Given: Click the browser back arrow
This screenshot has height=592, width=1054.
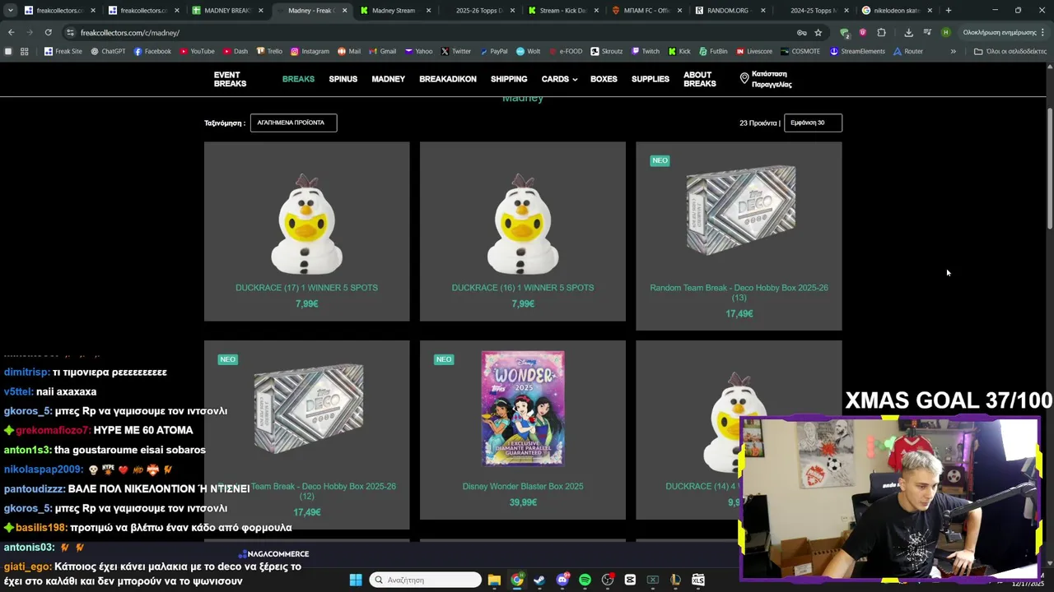Looking at the screenshot, I should click(11, 32).
